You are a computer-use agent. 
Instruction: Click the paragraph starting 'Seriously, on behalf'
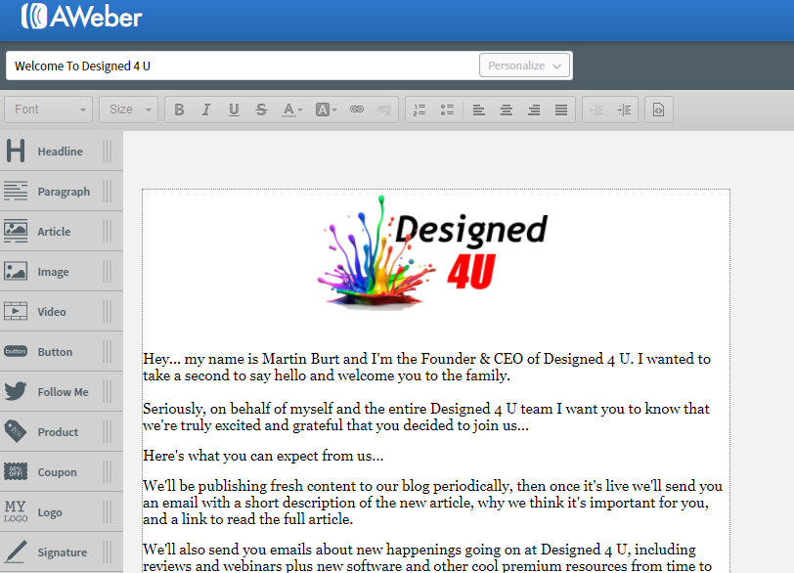point(426,417)
